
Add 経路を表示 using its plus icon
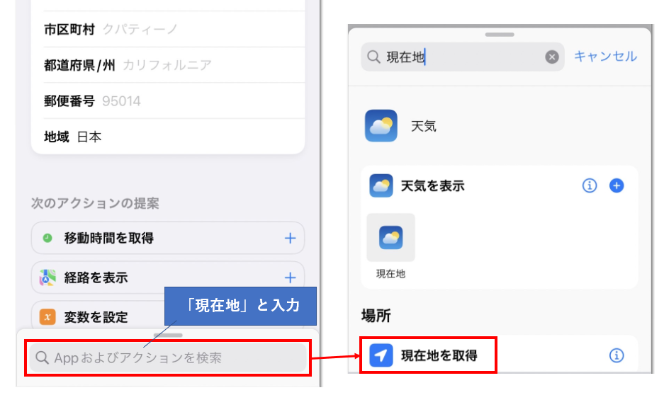tap(290, 277)
